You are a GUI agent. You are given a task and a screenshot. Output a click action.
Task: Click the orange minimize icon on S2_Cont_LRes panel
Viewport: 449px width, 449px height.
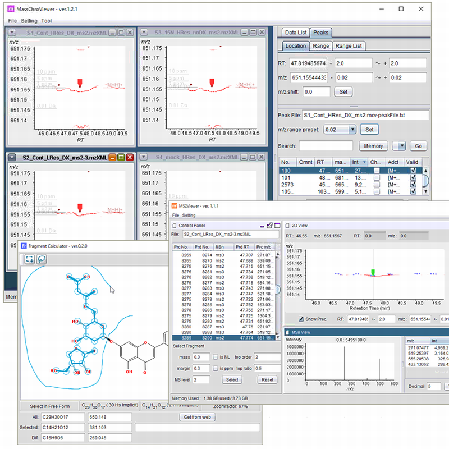[x=113, y=158]
